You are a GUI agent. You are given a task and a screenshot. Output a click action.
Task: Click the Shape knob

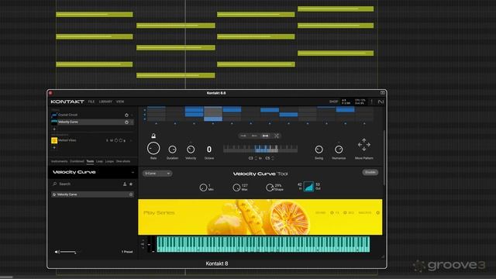270,188
